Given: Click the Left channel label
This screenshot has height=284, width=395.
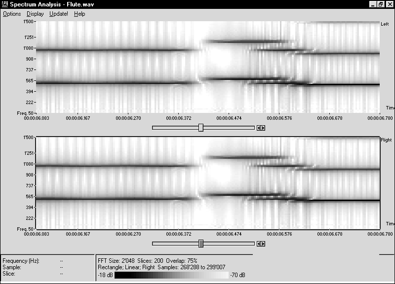Looking at the screenshot, I should (385, 24).
